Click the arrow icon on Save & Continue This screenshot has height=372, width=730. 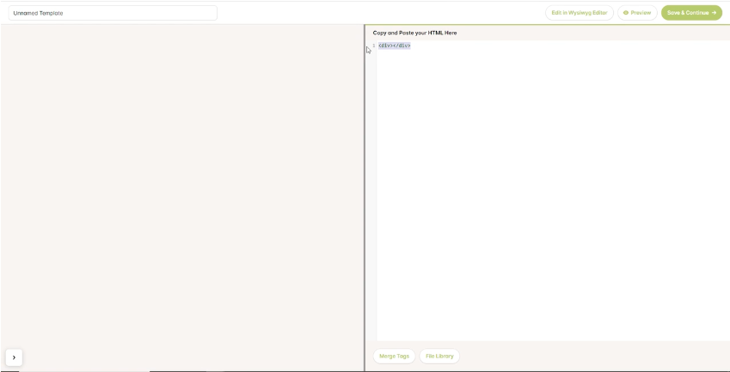pyautogui.click(x=714, y=13)
